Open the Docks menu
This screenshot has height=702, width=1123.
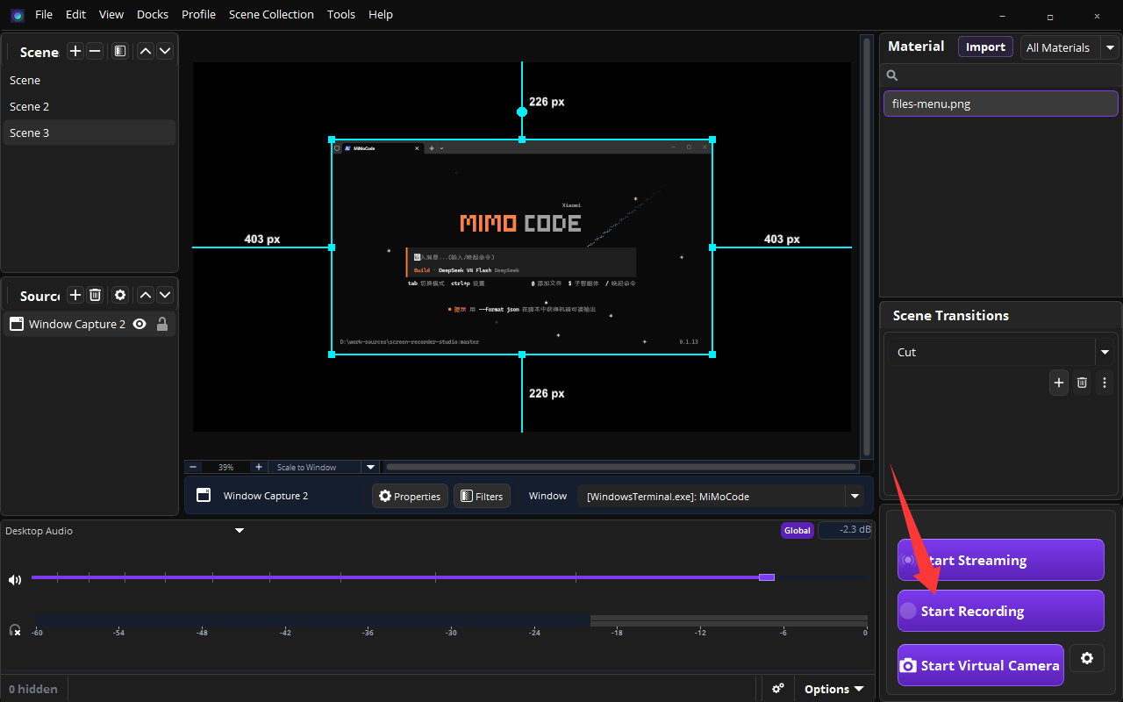pyautogui.click(x=153, y=14)
